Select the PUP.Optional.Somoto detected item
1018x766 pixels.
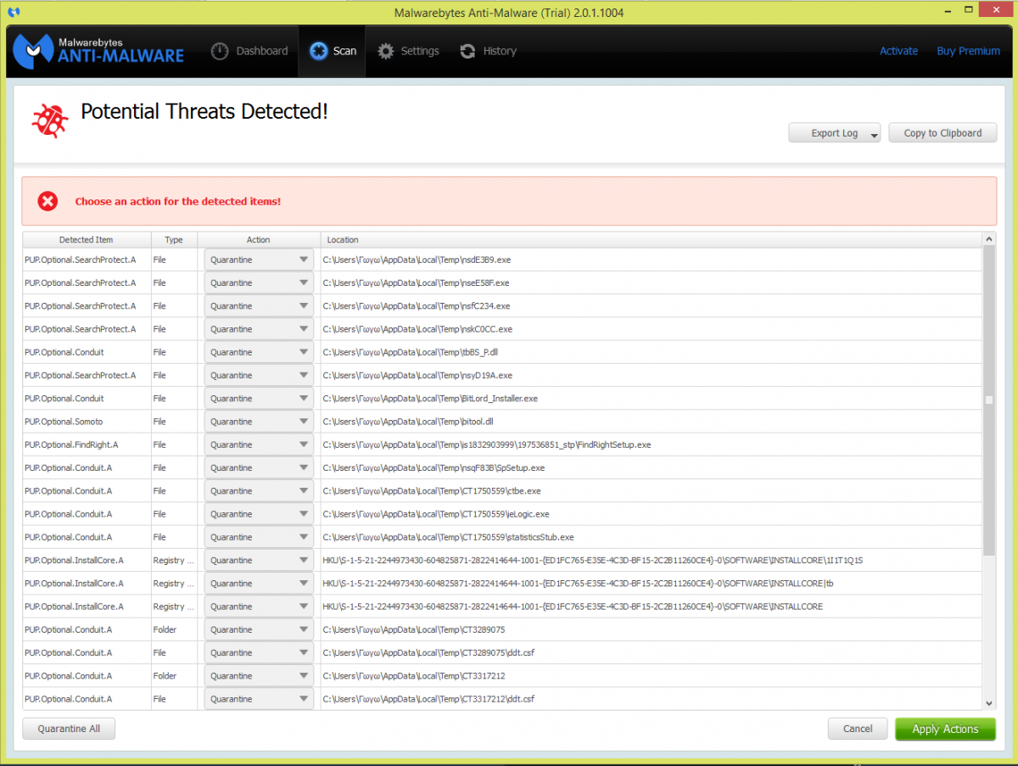click(64, 422)
